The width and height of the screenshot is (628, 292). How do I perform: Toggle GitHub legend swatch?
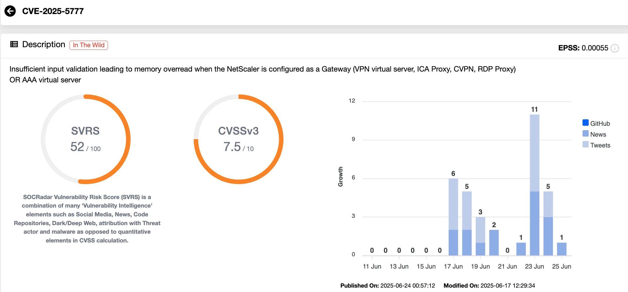pos(585,123)
